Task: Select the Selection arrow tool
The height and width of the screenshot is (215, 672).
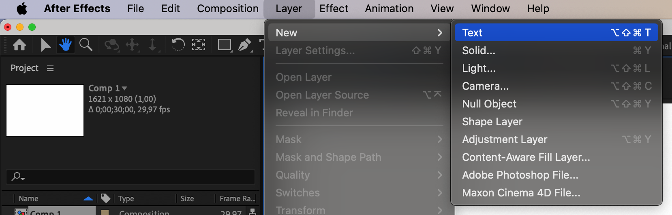Action: pyautogui.click(x=45, y=44)
